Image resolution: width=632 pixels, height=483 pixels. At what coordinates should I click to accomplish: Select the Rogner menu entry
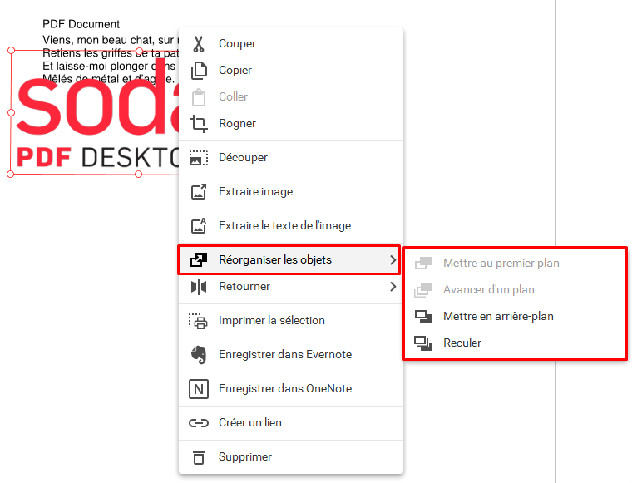click(290, 124)
